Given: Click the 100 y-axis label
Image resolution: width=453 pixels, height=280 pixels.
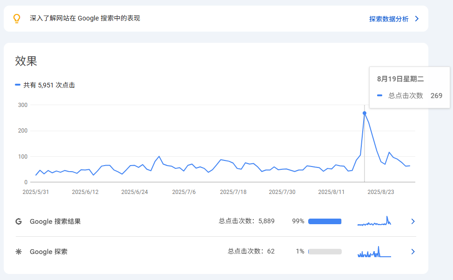Looking at the screenshot, I should [x=23, y=157].
